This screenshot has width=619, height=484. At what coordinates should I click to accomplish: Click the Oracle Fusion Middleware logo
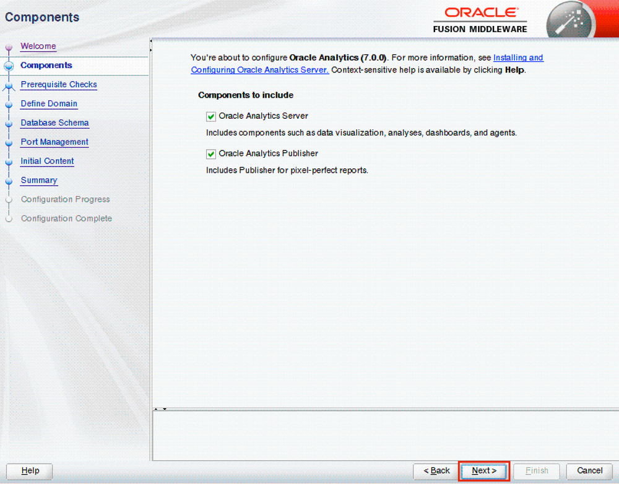[480, 20]
